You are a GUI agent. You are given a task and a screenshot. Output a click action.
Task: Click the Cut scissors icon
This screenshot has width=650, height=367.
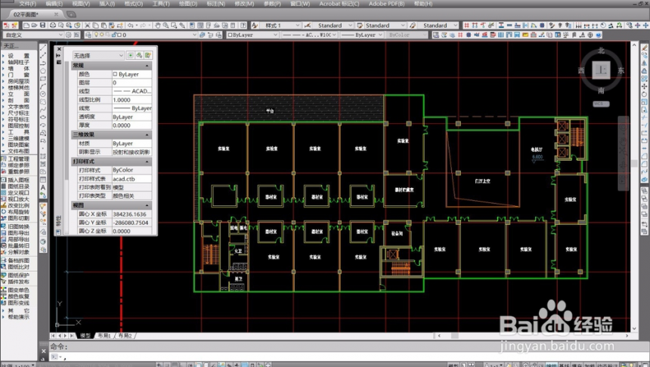[88, 25]
